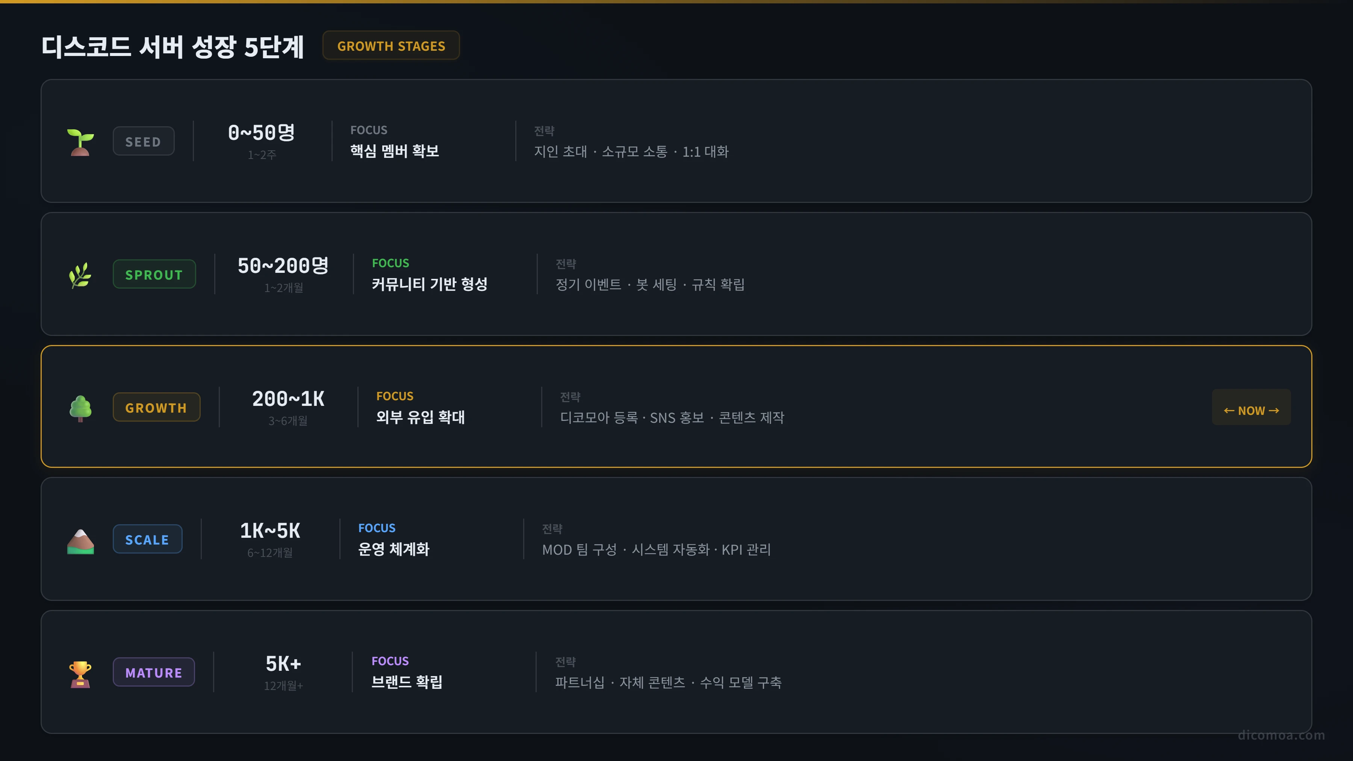Click the 200~1K member range
1353x761 pixels.
[x=288, y=399]
